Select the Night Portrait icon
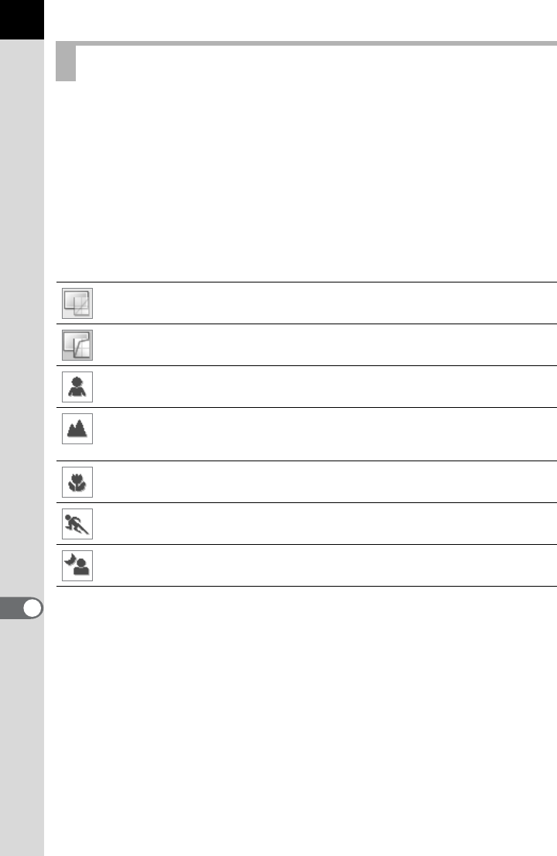 click(x=77, y=566)
